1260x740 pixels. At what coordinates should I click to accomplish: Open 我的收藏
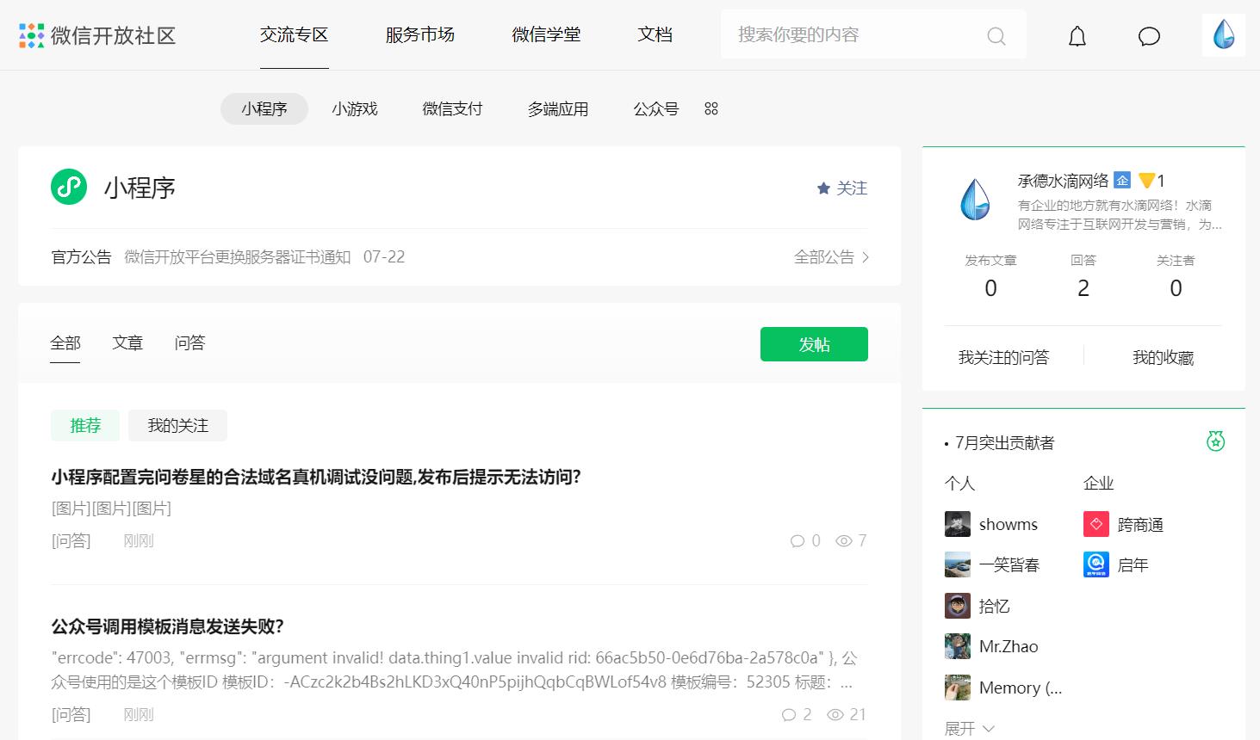point(1164,357)
